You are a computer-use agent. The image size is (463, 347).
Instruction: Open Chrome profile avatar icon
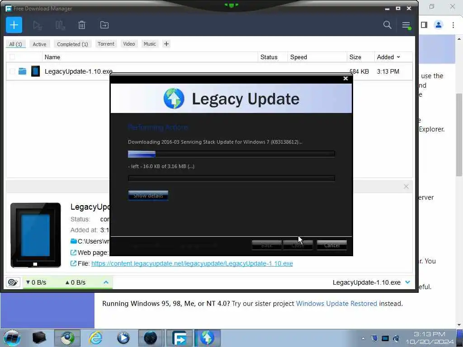(x=439, y=25)
